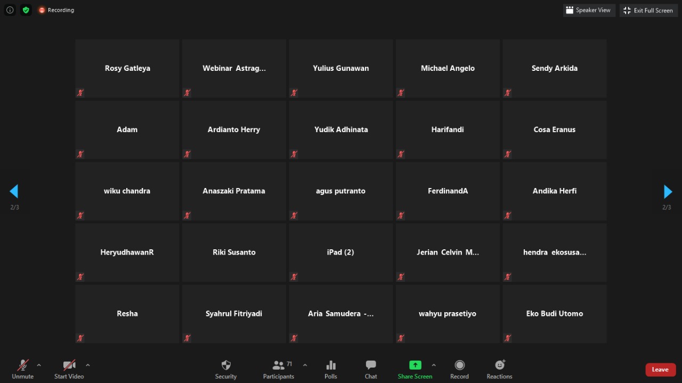Leave the meeting
This screenshot has height=383, width=682.
661,370
